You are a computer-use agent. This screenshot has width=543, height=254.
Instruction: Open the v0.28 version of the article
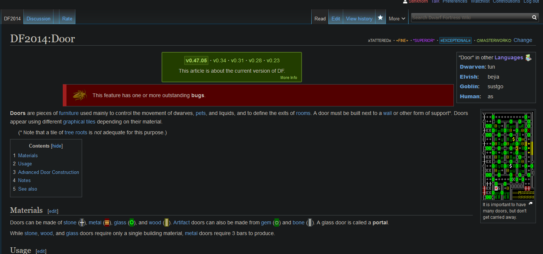[x=255, y=60]
